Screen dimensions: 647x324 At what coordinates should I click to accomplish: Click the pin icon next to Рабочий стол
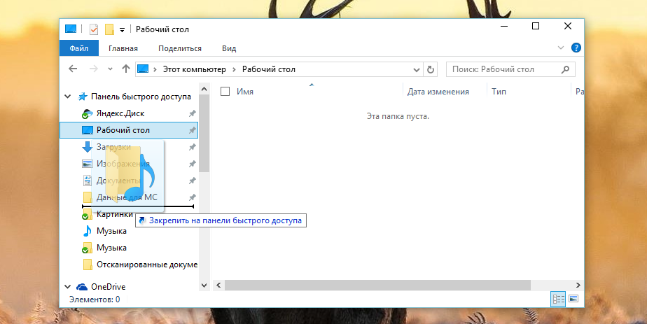[x=193, y=130]
